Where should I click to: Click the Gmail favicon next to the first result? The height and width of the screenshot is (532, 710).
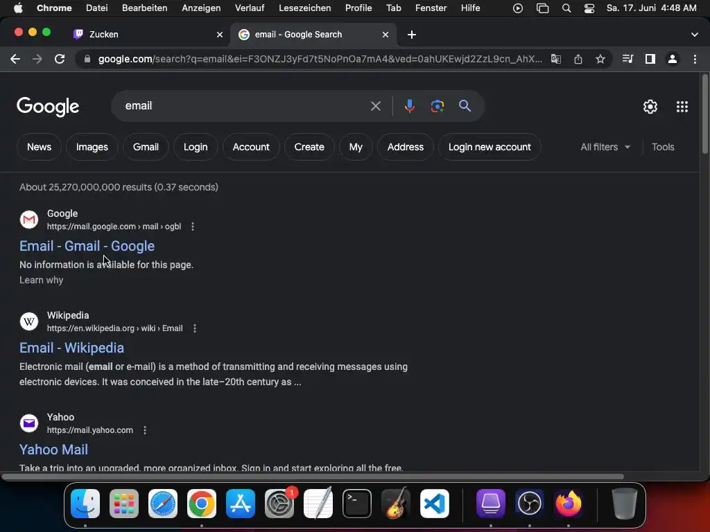(x=29, y=220)
